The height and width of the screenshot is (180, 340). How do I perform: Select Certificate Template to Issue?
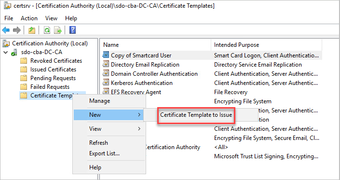pos(196,115)
